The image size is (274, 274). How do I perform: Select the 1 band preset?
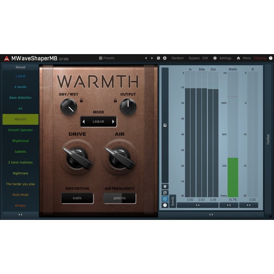point(21,76)
